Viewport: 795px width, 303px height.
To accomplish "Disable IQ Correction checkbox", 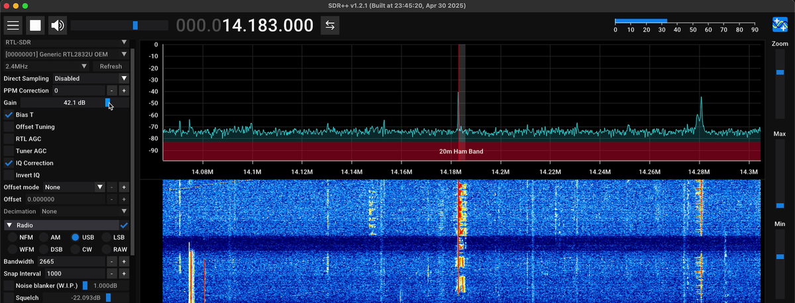I will pos(9,163).
